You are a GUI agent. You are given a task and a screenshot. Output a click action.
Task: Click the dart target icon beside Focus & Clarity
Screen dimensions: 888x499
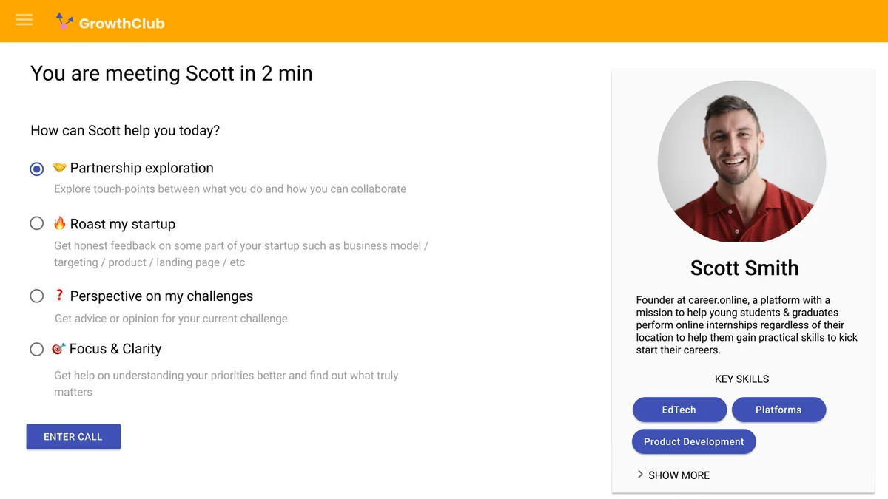60,347
